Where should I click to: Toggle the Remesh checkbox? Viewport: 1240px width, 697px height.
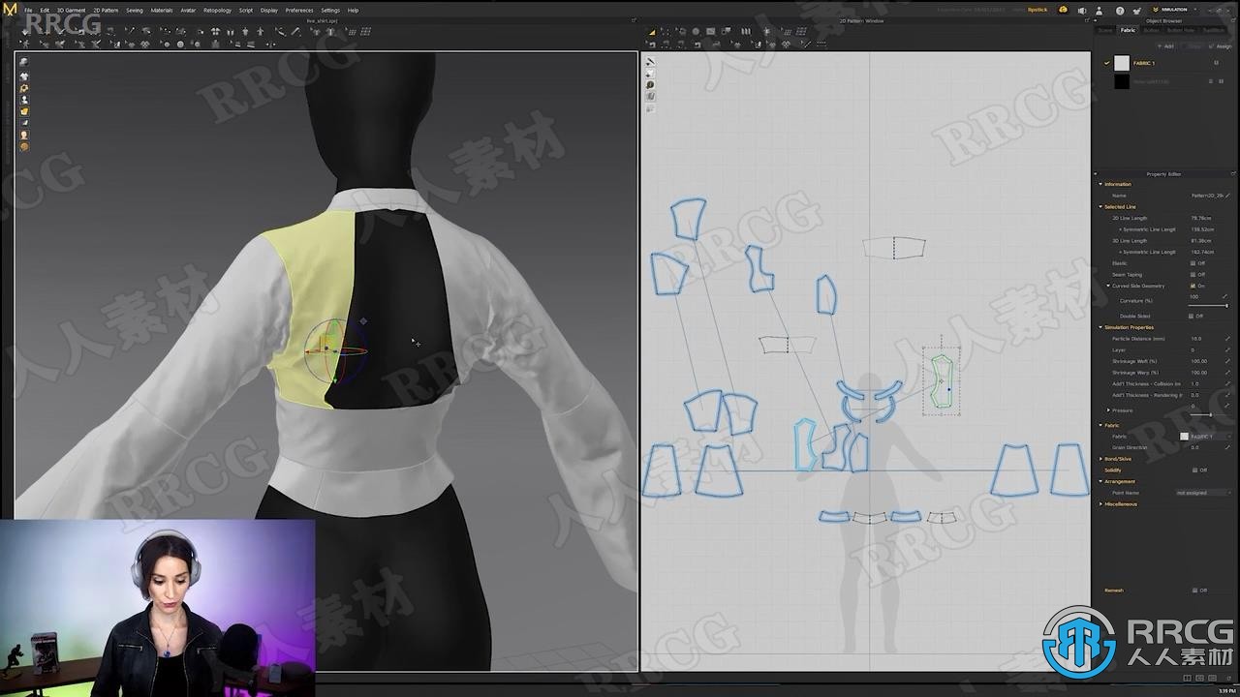click(x=1193, y=590)
